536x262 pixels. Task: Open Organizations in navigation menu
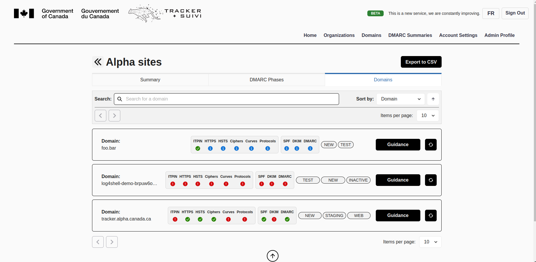[339, 35]
